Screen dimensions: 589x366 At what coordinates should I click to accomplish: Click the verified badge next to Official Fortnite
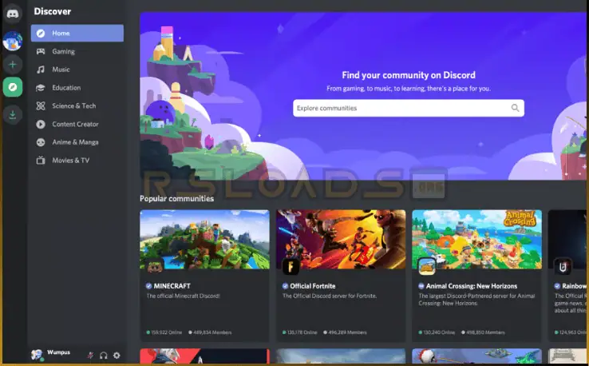point(285,286)
